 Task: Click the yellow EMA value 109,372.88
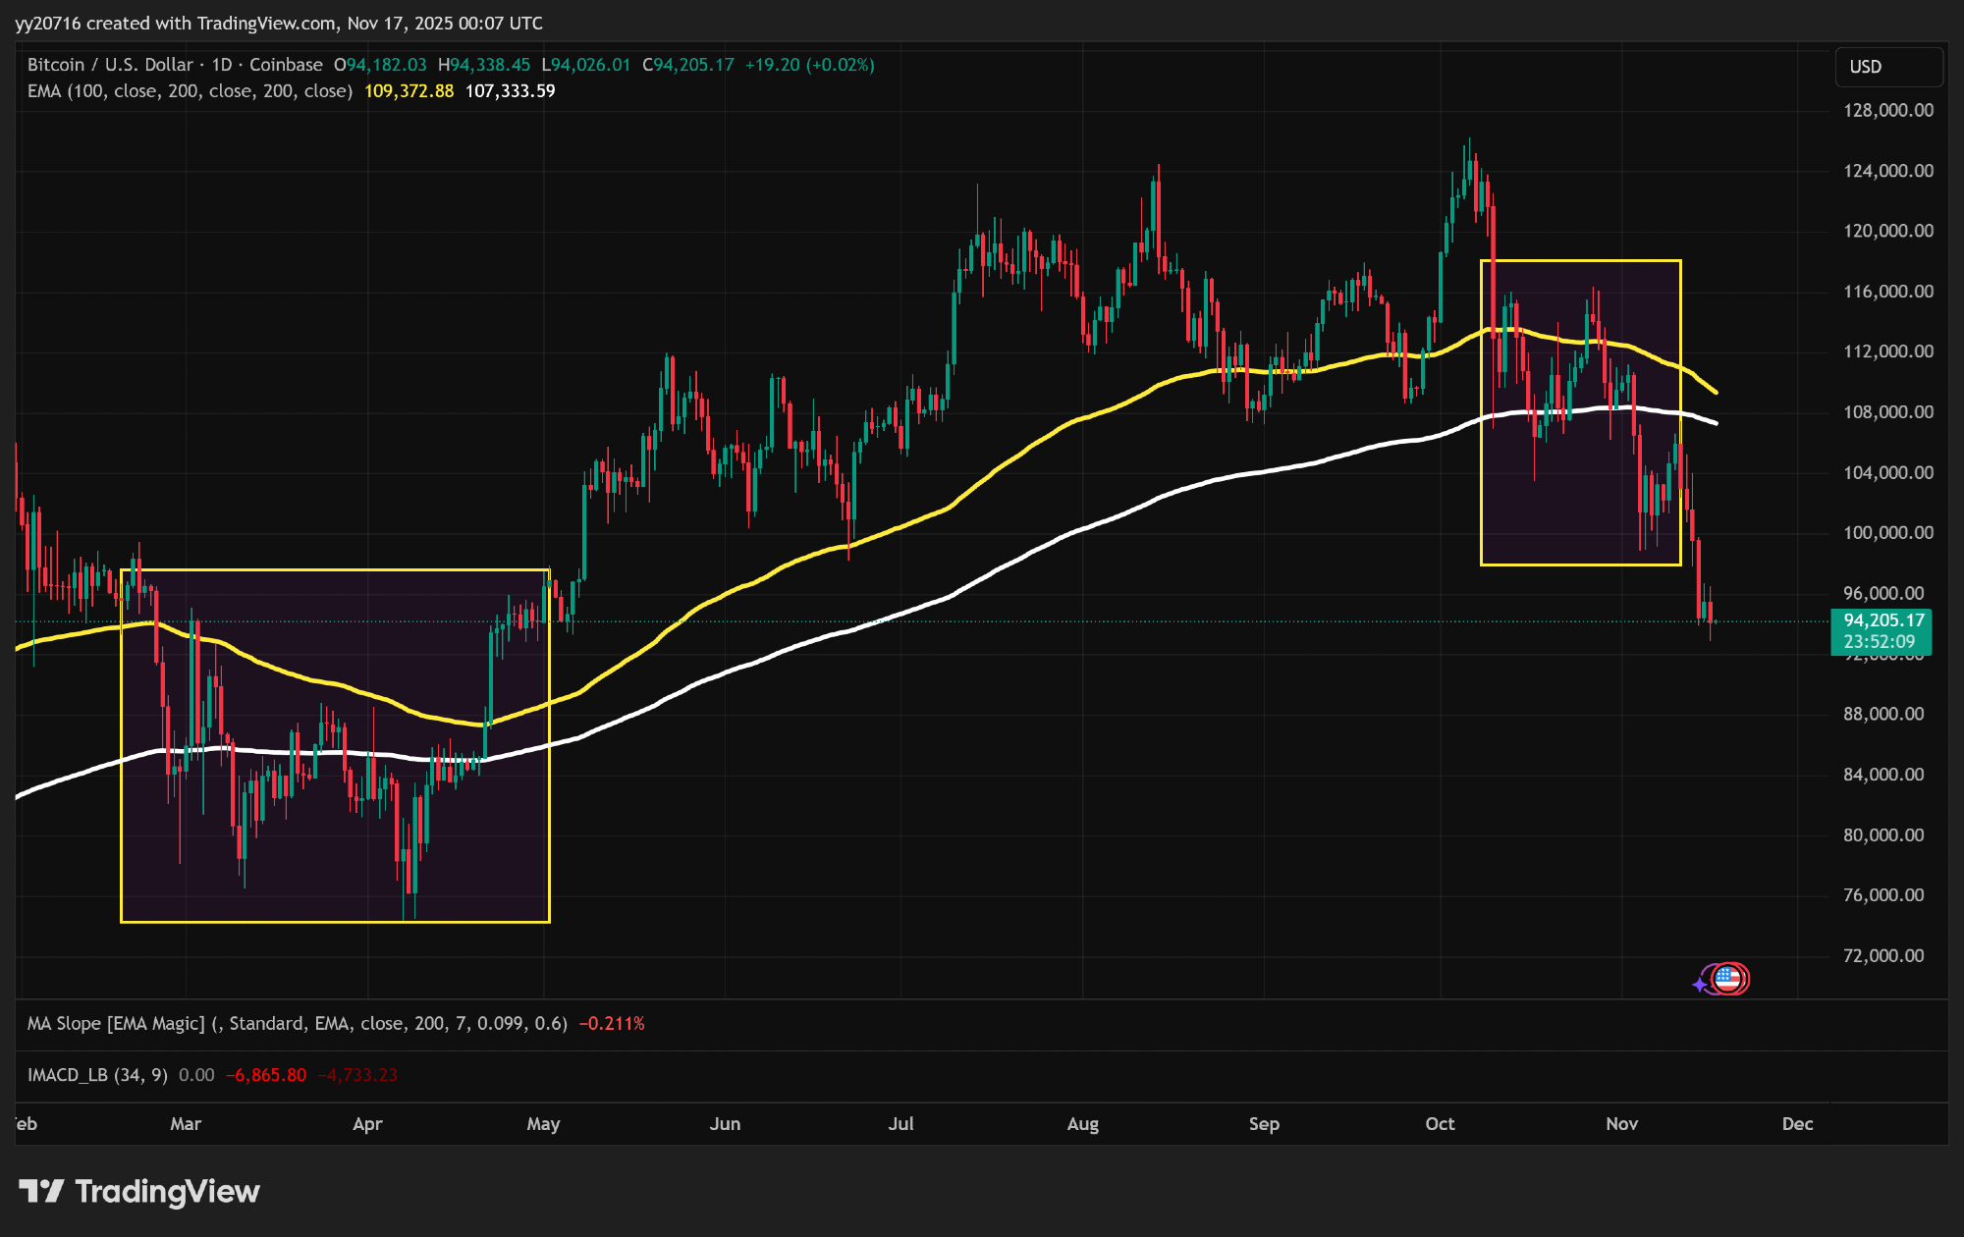click(409, 91)
